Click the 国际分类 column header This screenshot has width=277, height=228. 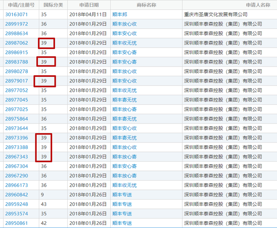click(x=53, y=5)
